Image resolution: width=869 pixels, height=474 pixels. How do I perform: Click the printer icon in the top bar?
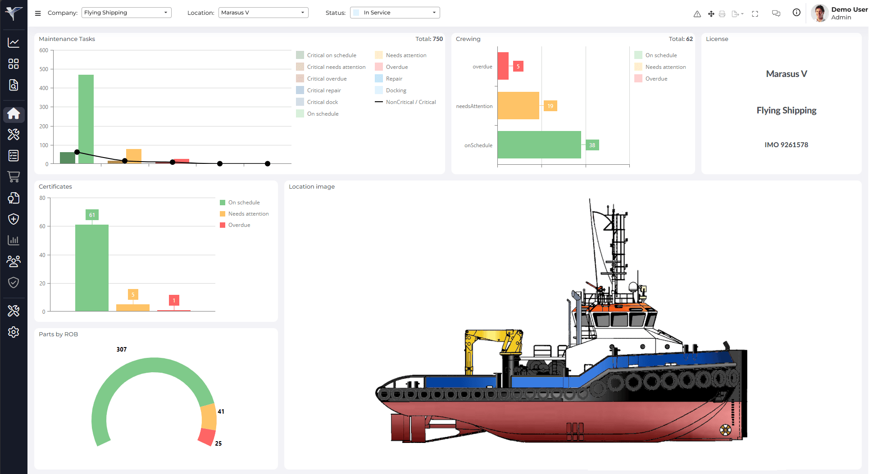point(722,14)
